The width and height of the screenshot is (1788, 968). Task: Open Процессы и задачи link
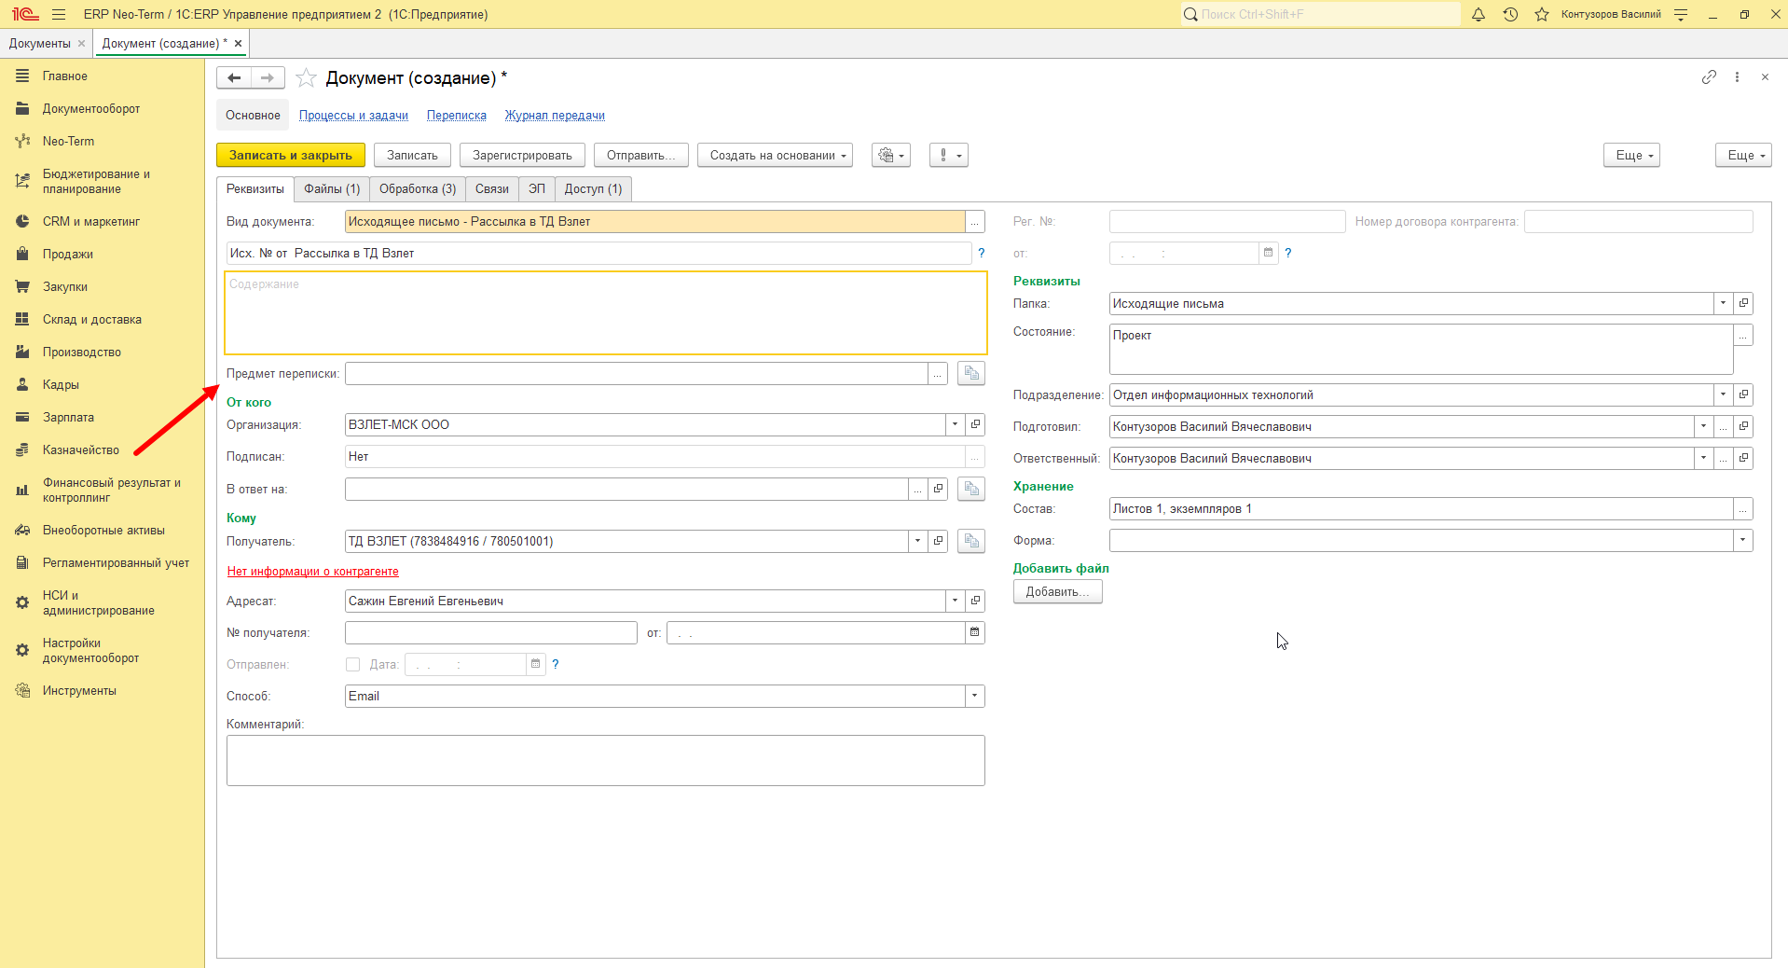tap(353, 116)
